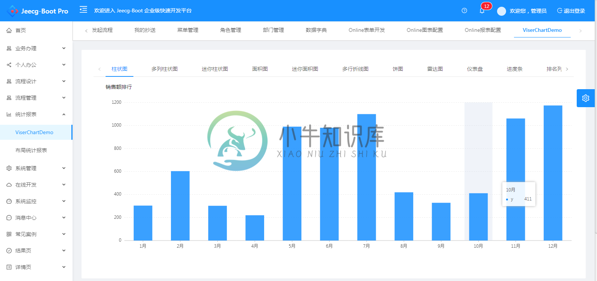Expand the 详情页 submenu chevron
Screen dimensions: 597x281
click(64, 267)
